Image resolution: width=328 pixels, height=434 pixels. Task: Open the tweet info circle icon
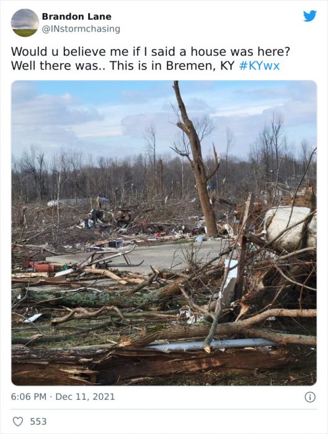point(310,397)
